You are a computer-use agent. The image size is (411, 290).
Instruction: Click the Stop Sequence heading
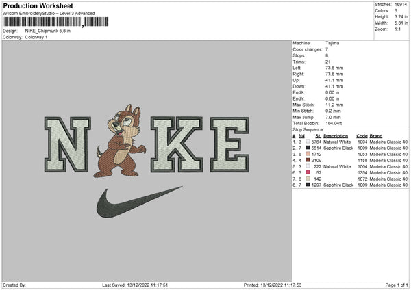(x=308, y=130)
